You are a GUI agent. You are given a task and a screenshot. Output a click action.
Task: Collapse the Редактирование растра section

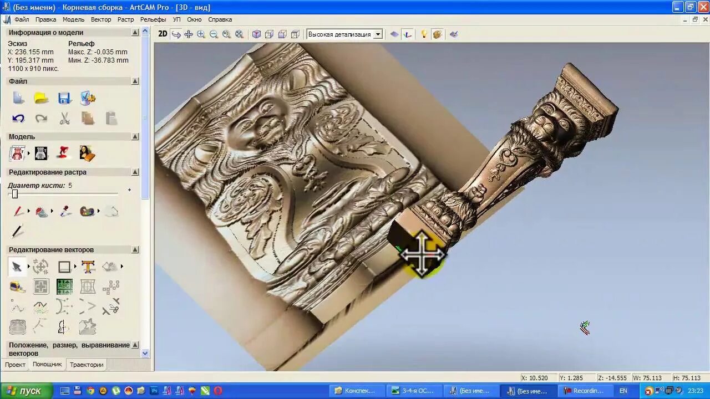coord(135,172)
